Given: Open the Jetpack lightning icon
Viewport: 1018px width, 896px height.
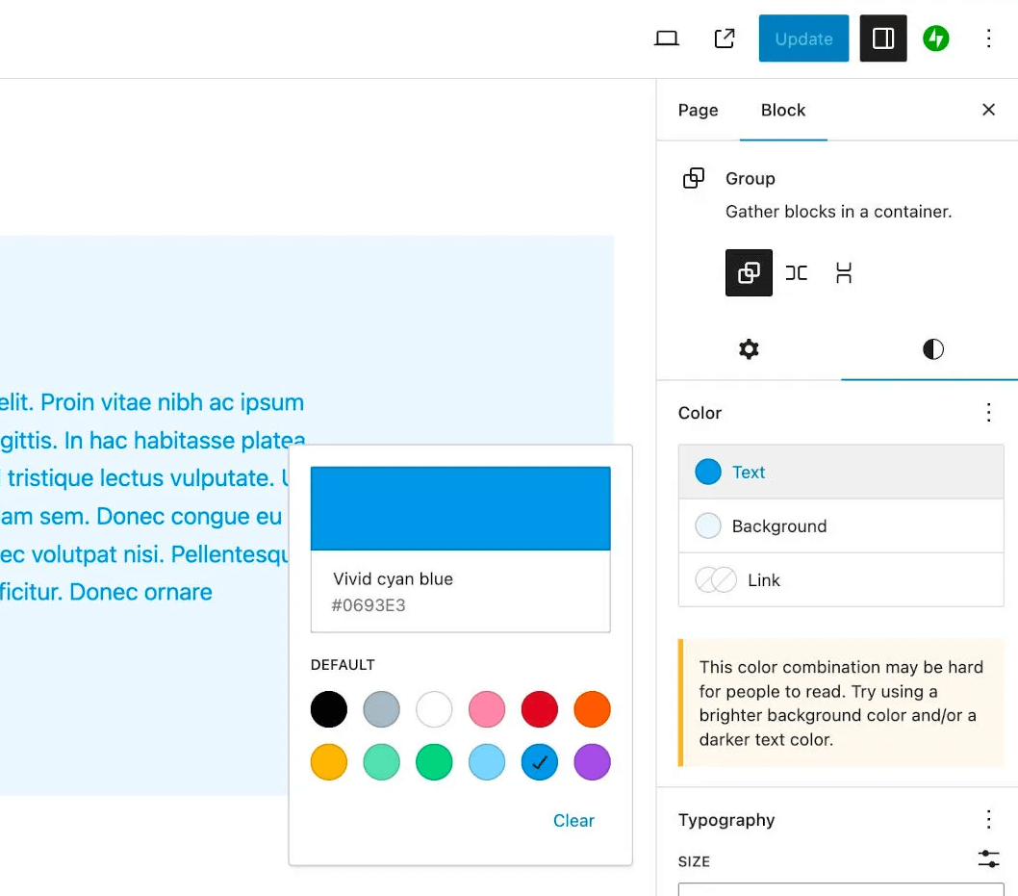Looking at the screenshot, I should (935, 38).
